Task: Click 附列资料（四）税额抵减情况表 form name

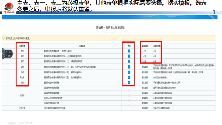Action: pos(62,72)
